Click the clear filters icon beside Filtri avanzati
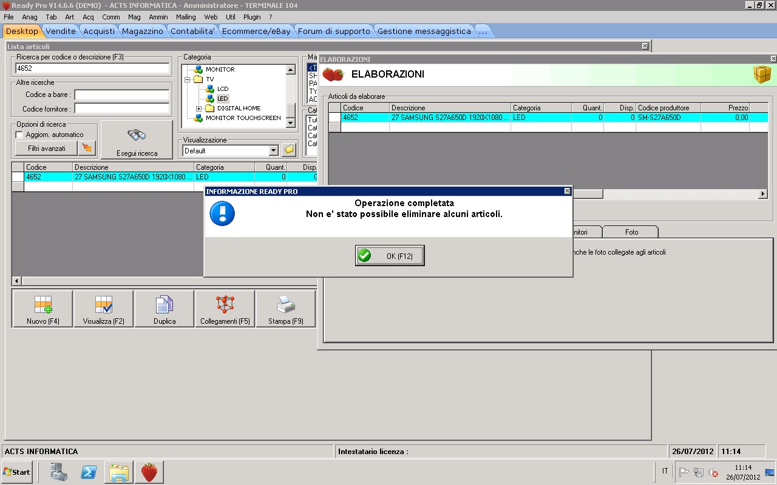777x485 pixels. tap(87, 148)
